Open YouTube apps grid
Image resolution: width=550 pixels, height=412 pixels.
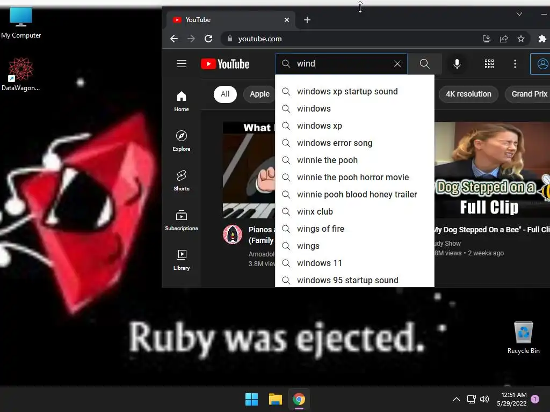pyautogui.click(x=489, y=64)
